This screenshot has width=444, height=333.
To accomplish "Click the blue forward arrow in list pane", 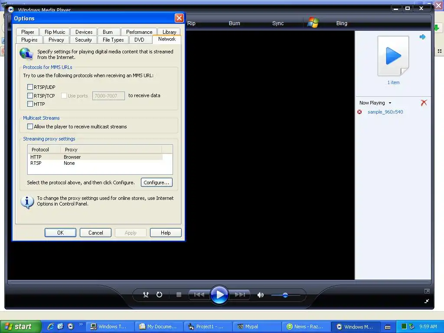I will click(x=422, y=37).
